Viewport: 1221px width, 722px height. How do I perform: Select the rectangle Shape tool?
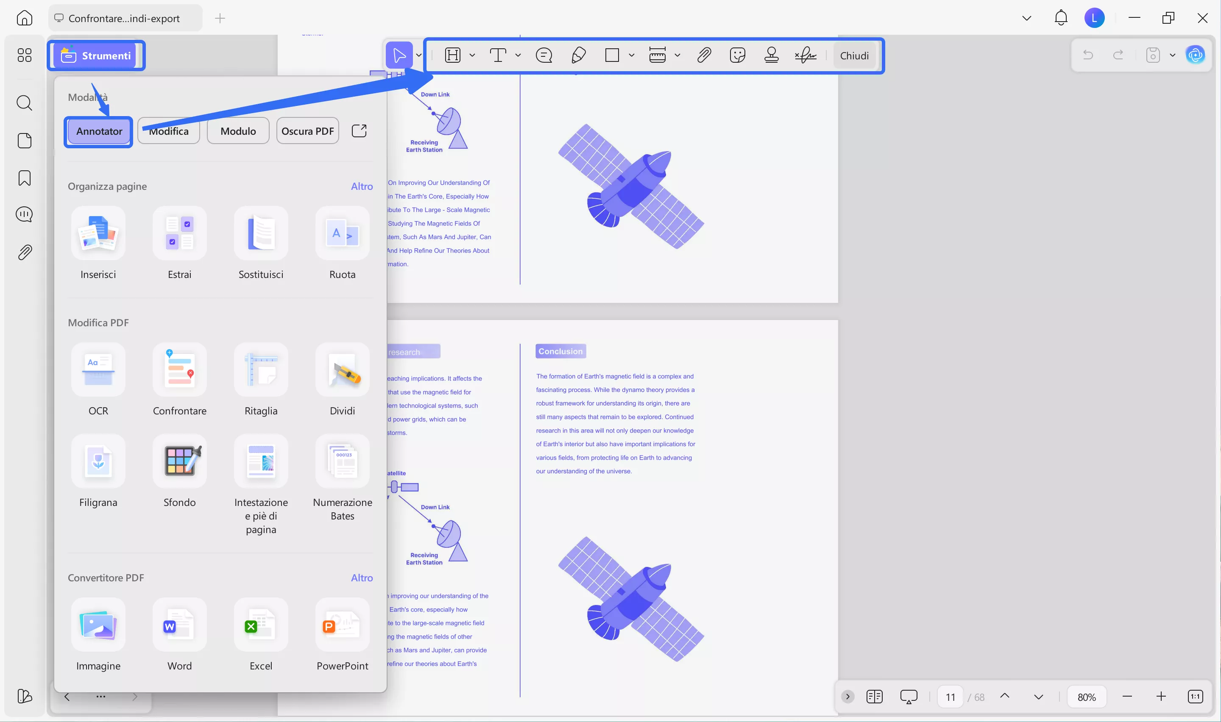612,55
